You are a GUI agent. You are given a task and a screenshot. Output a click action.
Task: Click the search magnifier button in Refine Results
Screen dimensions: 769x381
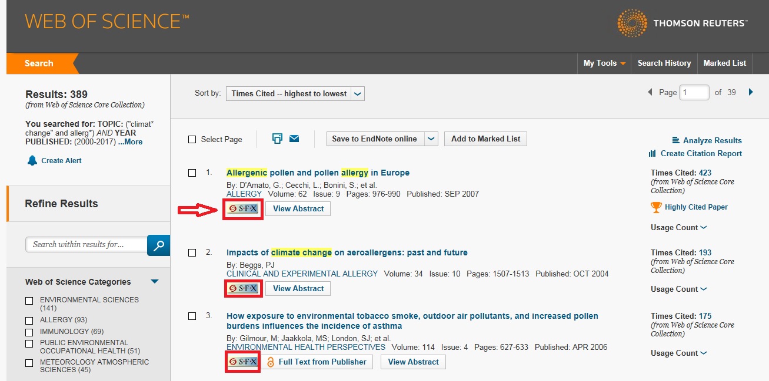click(x=158, y=245)
